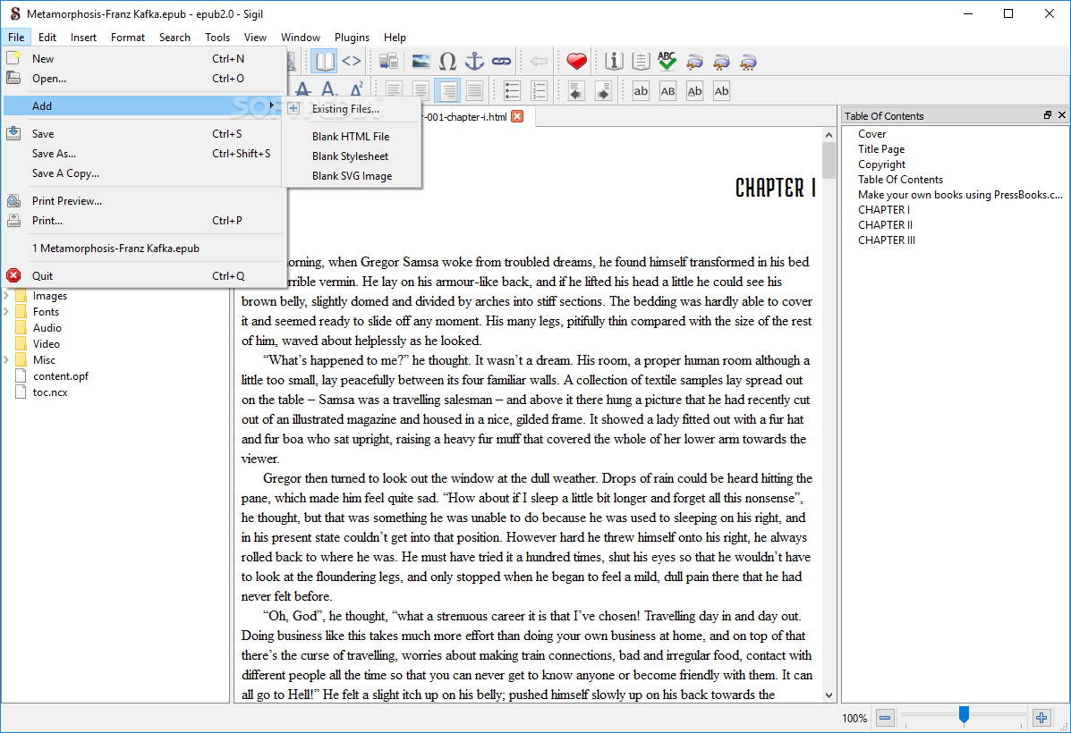
Task: Switch to Code View using the angle brackets icon
Action: click(x=351, y=62)
